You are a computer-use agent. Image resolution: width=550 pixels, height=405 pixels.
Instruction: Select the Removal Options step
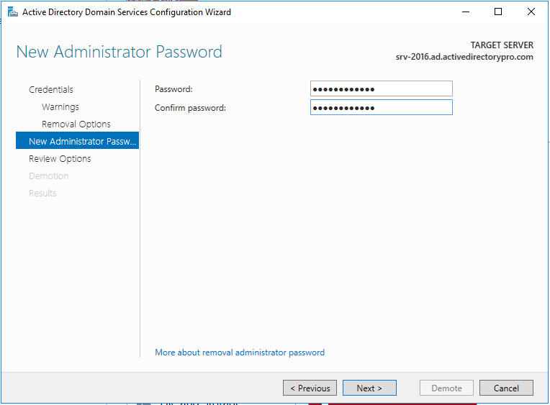(x=76, y=124)
